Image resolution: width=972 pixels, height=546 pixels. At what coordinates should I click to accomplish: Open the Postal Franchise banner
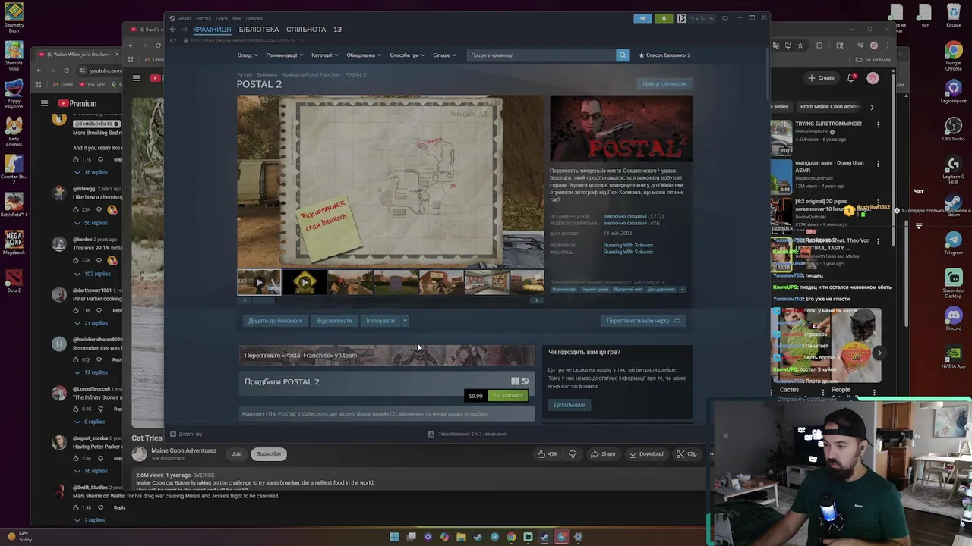click(x=387, y=355)
